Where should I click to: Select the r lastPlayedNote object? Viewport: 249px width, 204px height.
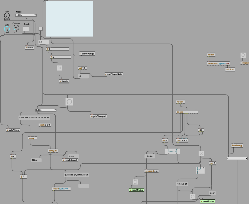114,74
